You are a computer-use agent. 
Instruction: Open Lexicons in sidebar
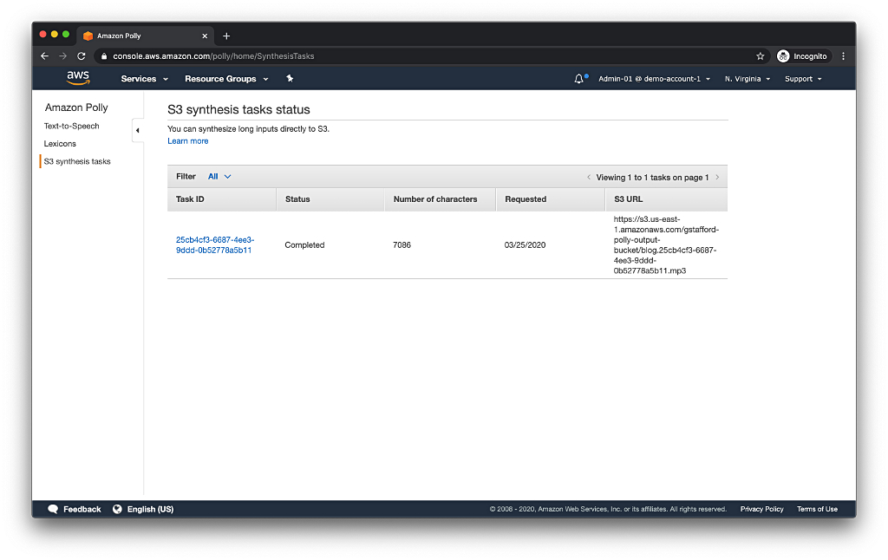coord(60,143)
